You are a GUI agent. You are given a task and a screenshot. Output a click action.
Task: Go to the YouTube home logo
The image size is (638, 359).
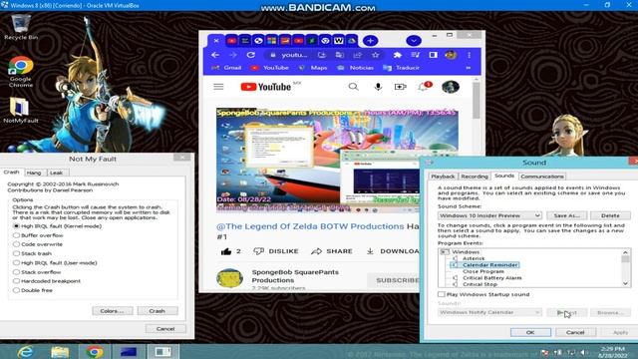[266, 87]
